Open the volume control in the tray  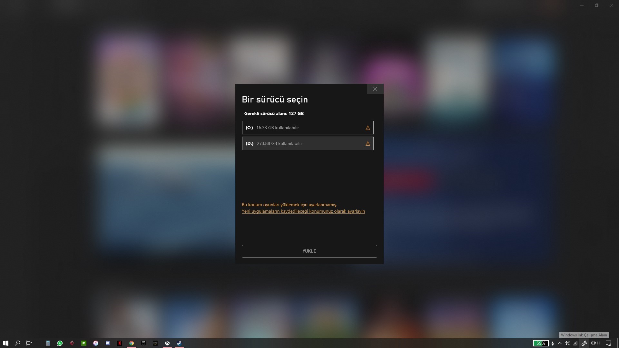click(x=567, y=343)
